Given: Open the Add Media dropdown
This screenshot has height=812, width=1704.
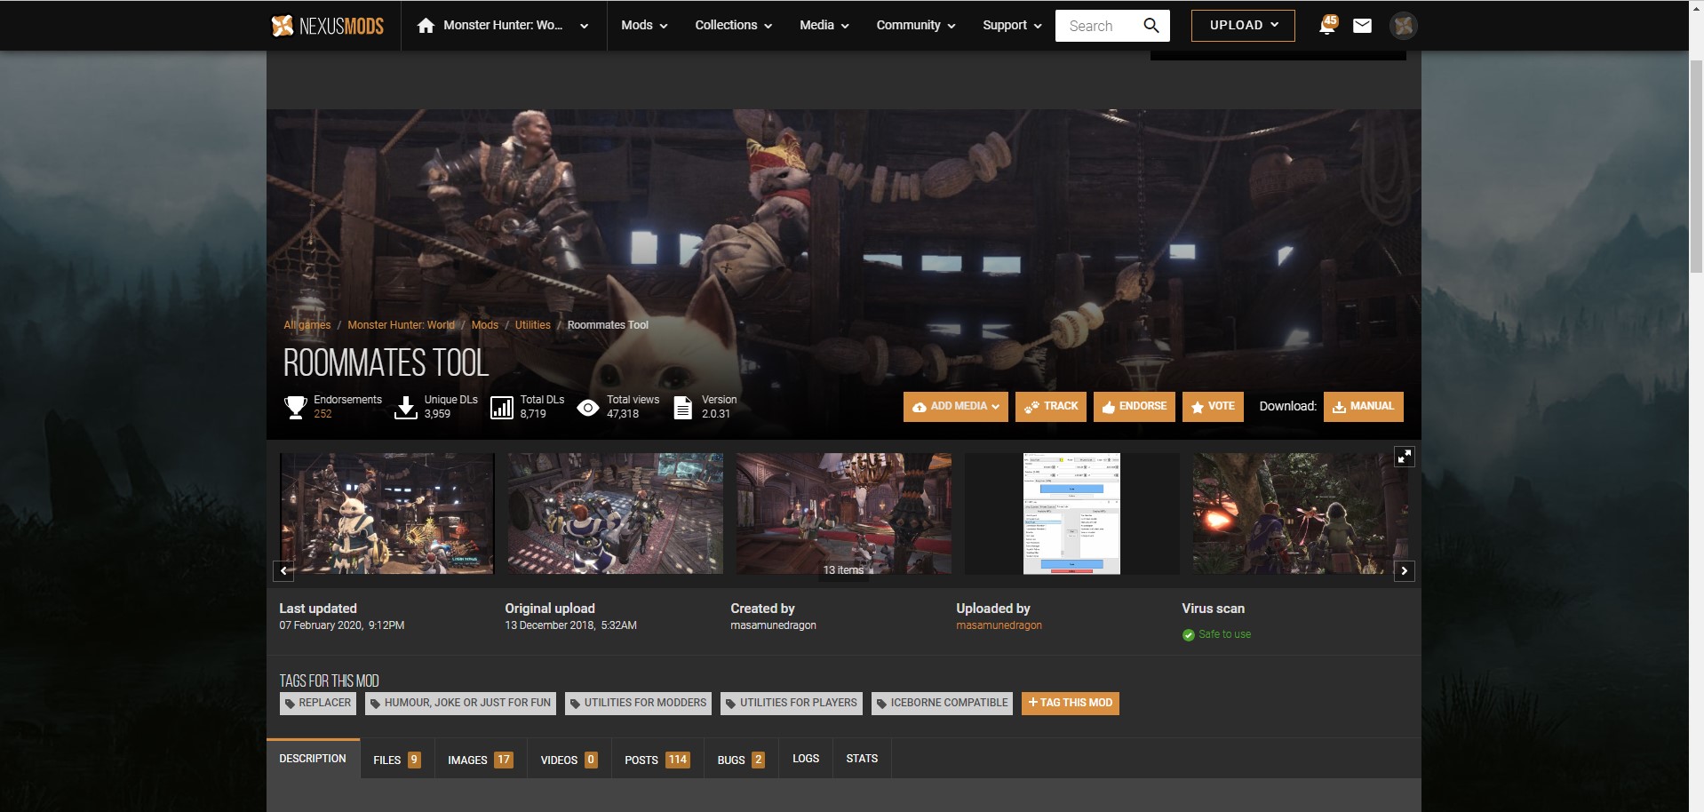Looking at the screenshot, I should [956, 407].
